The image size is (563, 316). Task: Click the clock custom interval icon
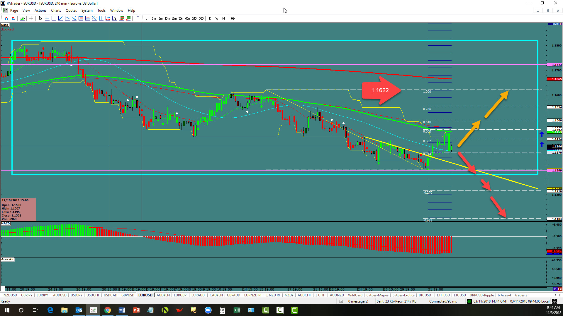click(x=233, y=18)
